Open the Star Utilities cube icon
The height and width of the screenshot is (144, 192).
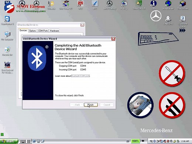pos(183,5)
